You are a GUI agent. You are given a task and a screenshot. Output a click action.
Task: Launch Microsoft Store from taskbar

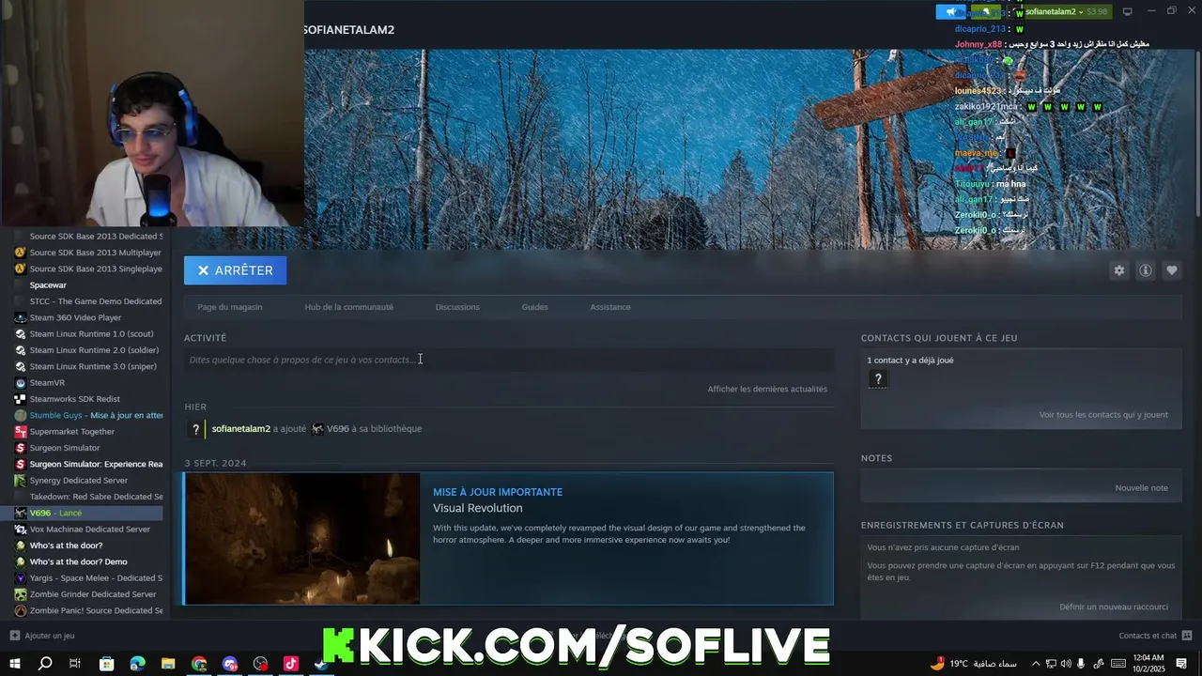(106, 664)
